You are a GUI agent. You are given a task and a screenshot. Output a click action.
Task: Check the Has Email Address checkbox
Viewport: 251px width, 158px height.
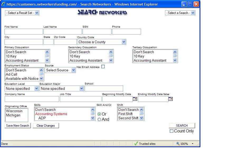[x=103, y=67]
